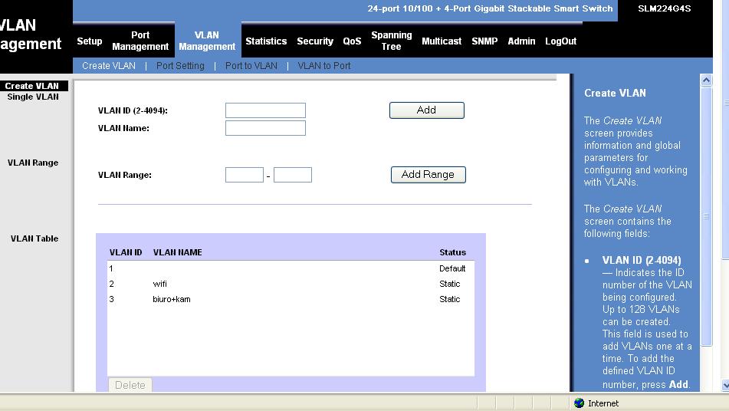Viewport: 729px width, 411px height.
Task: Open the Multicast tab
Action: [x=442, y=41]
